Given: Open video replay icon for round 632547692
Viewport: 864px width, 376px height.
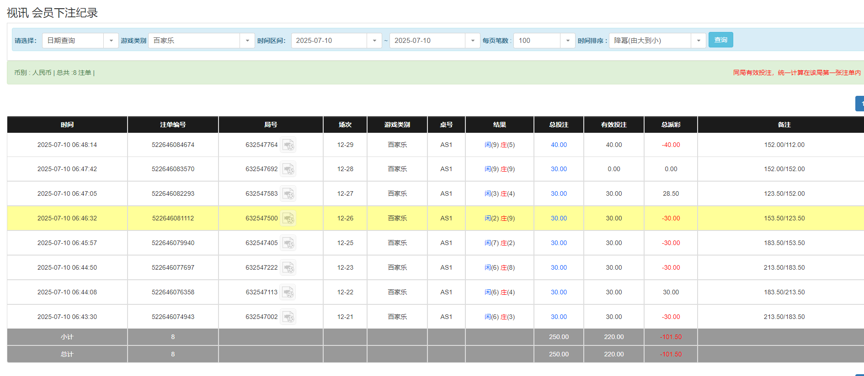Looking at the screenshot, I should (x=288, y=169).
